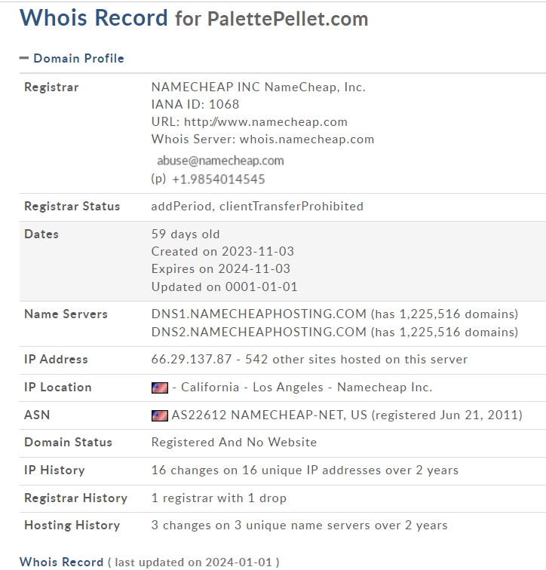Click the abuse@namecheap.com email image
This screenshot has height=570, width=546.
[x=220, y=161]
